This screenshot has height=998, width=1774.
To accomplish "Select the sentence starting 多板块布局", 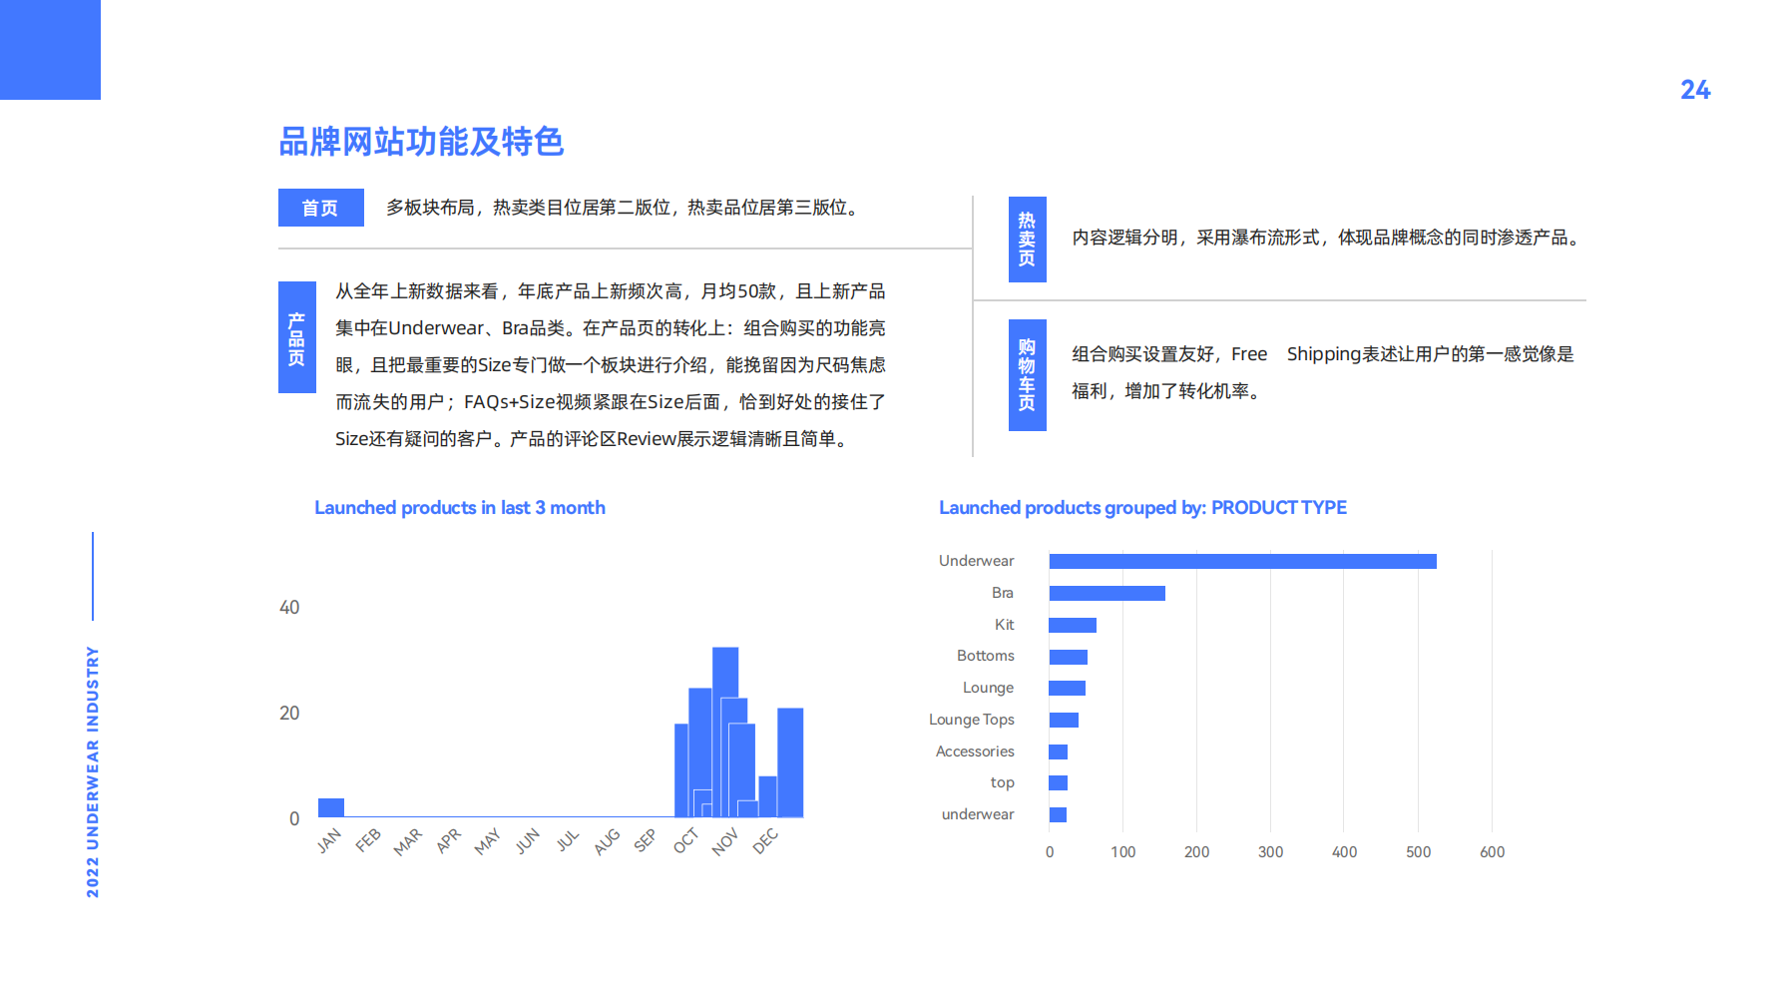I will [626, 208].
